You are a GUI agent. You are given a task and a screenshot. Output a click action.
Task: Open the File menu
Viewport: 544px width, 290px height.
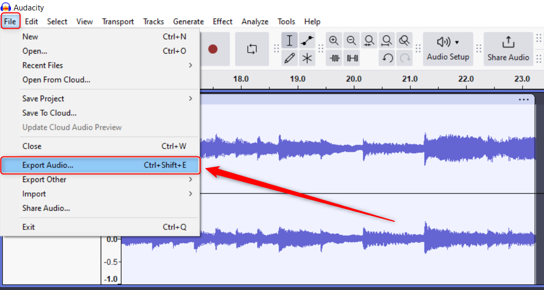(10, 21)
